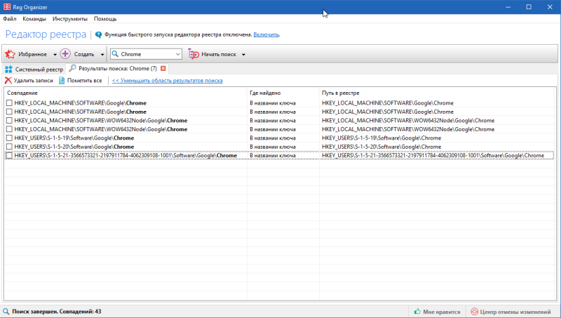This screenshot has width=561, height=318.
Task: Click the Start search icon
Action: click(x=194, y=54)
